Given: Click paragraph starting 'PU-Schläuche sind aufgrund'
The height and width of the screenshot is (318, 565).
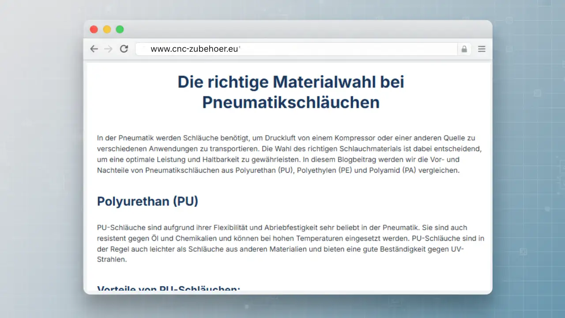Looking at the screenshot, I should (x=290, y=243).
